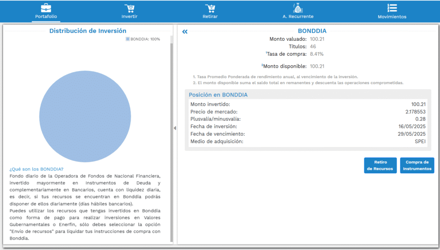The image size is (440, 250).
Task: Click the 'Medio de adquisición:' label
Action: point(217,142)
